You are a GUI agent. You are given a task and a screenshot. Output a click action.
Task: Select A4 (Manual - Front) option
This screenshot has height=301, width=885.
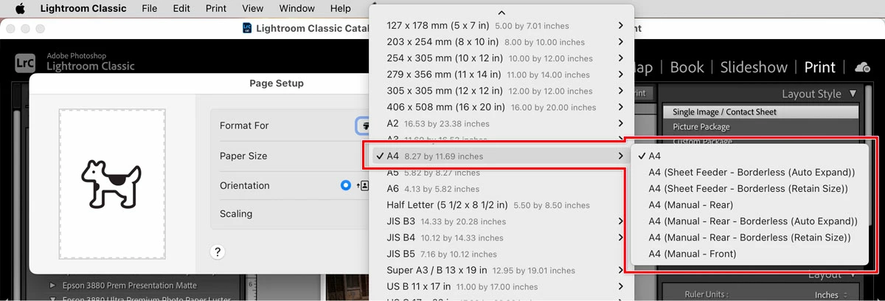coord(749,254)
